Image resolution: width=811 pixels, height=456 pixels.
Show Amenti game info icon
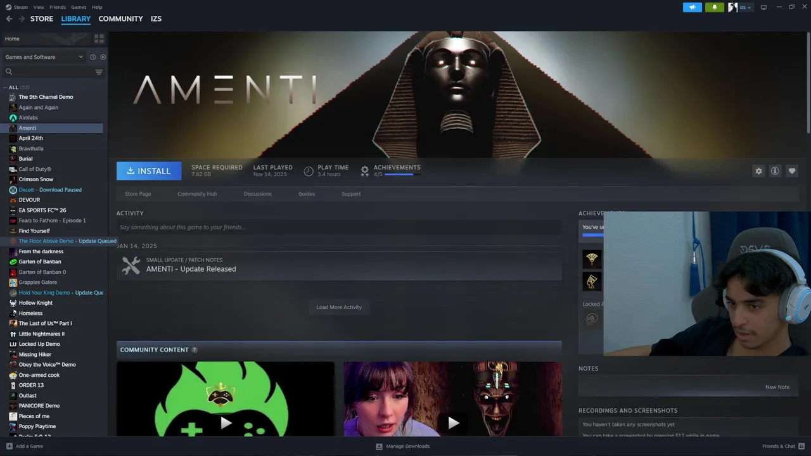pyautogui.click(x=775, y=171)
